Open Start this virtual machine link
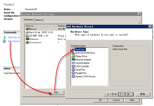The width and height of the screenshot is (154, 106). (14, 37)
